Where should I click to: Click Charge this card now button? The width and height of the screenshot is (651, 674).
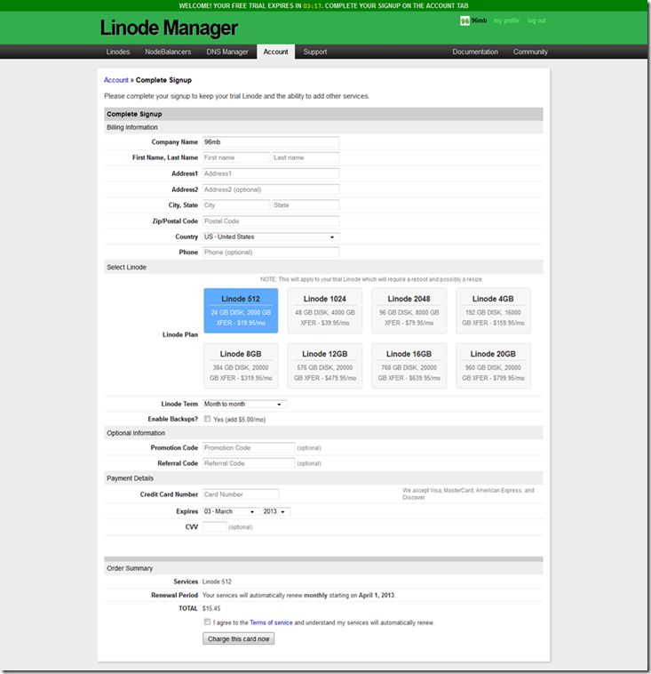point(238,638)
